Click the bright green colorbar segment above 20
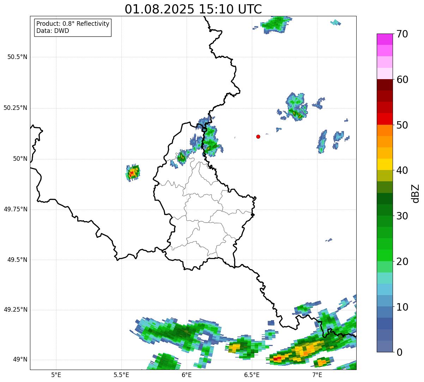The width and height of the screenshot is (424, 382). [384, 255]
